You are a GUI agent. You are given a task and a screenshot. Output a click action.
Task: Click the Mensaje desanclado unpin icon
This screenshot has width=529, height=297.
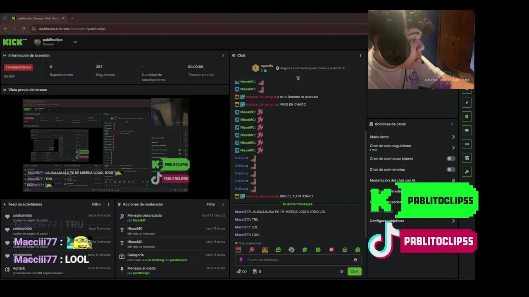pos(122,216)
